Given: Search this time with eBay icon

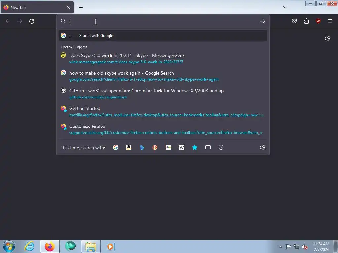Looking at the screenshot, I should pyautogui.click(x=168, y=147).
